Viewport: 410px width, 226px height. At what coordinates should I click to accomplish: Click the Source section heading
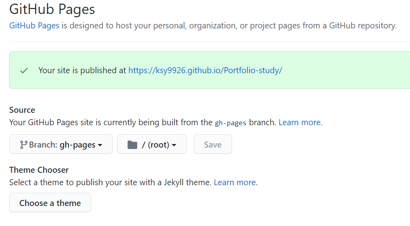(22, 110)
